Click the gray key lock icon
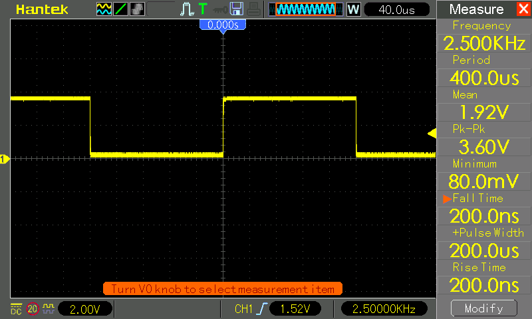532x319 pixels. point(220,10)
